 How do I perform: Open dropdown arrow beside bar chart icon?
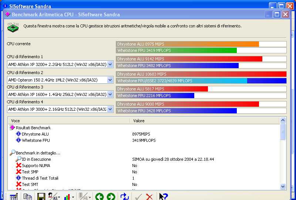coord(73,197)
